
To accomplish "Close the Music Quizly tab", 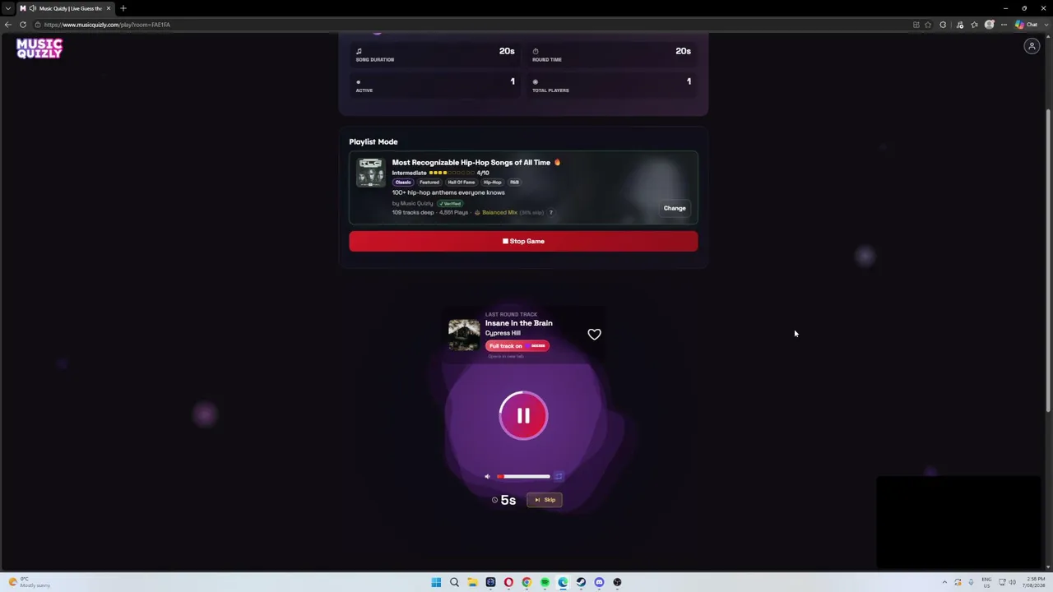I will (x=108, y=8).
